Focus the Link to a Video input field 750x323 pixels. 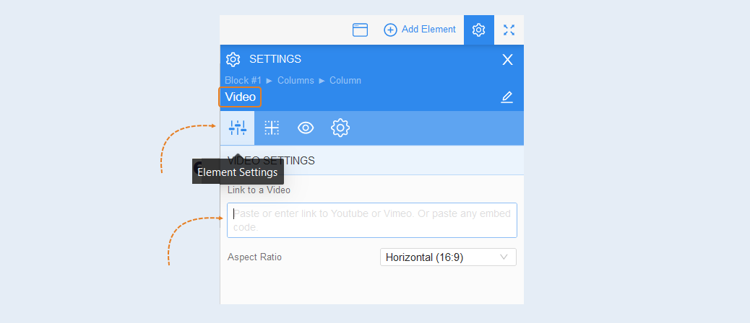click(x=372, y=221)
